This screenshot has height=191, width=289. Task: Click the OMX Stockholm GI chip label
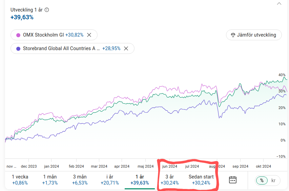43,35
